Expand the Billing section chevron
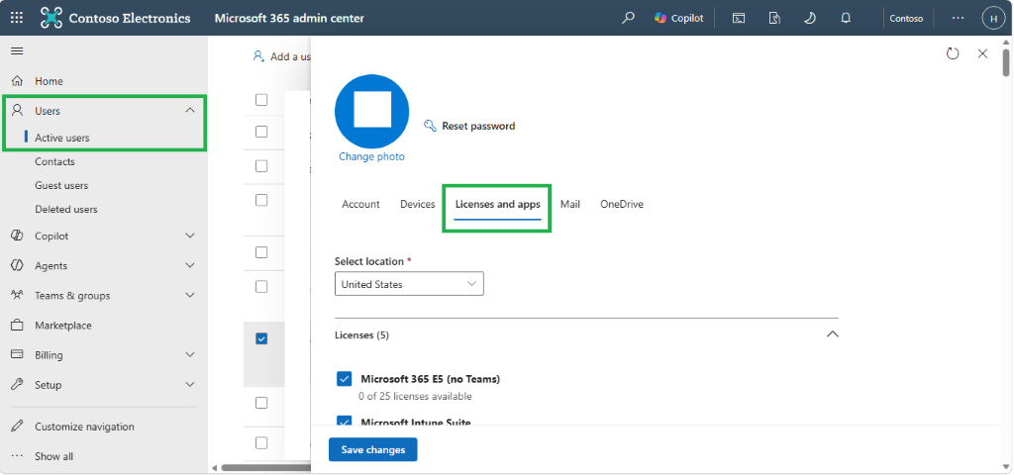1014x475 pixels. click(190, 355)
